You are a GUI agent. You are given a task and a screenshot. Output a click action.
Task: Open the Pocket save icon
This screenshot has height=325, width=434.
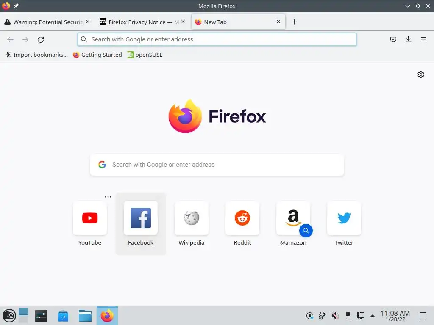pos(393,39)
